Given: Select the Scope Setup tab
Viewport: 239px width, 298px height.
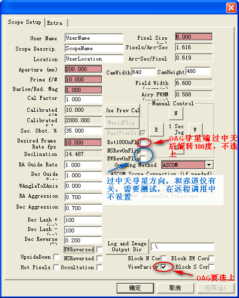Looking at the screenshot, I should tap(24, 22).
